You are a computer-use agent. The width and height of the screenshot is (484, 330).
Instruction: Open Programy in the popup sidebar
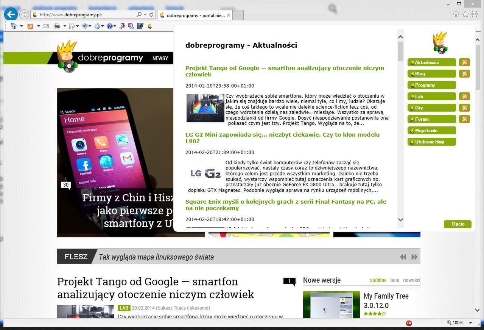coord(432,85)
